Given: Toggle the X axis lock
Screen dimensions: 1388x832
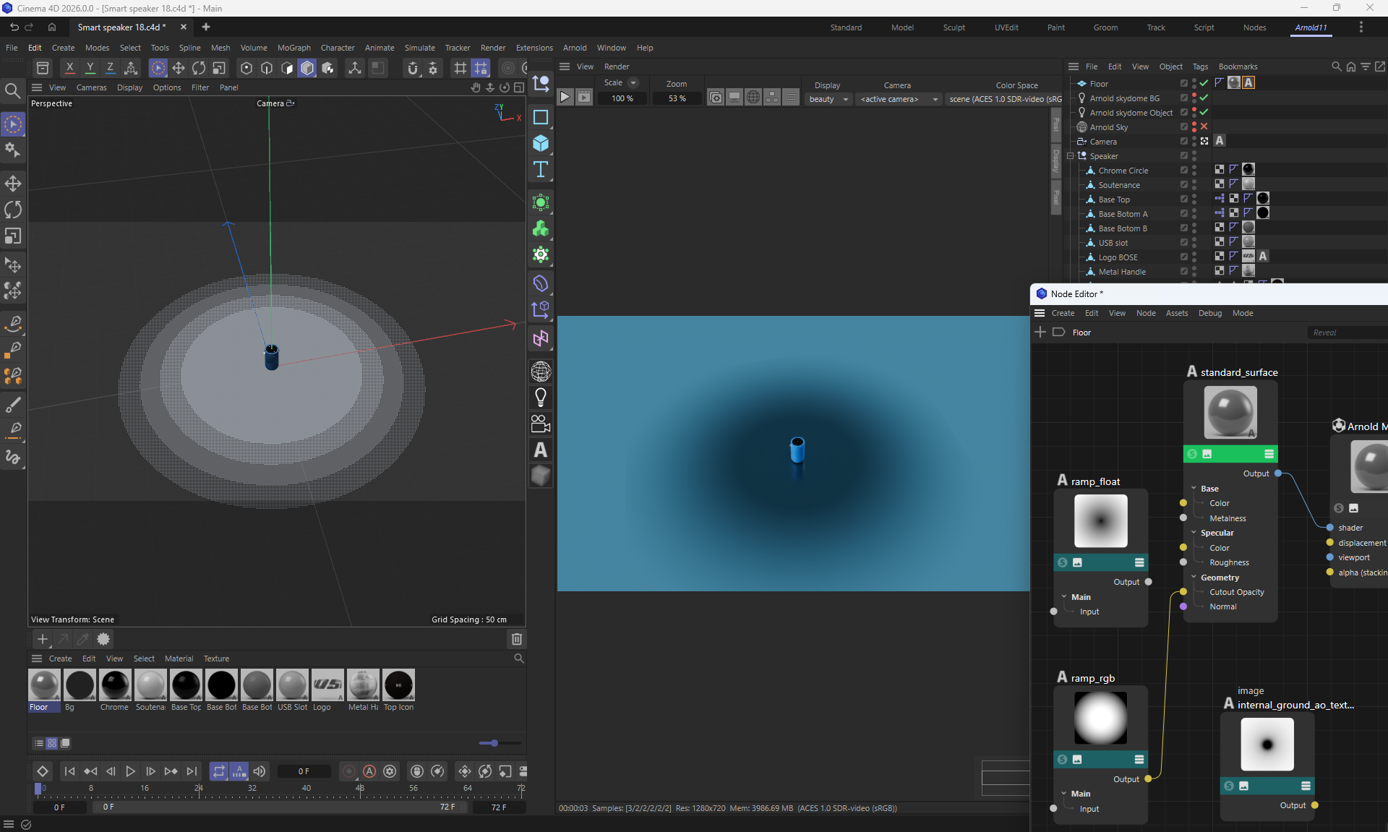Looking at the screenshot, I should pyautogui.click(x=69, y=68).
